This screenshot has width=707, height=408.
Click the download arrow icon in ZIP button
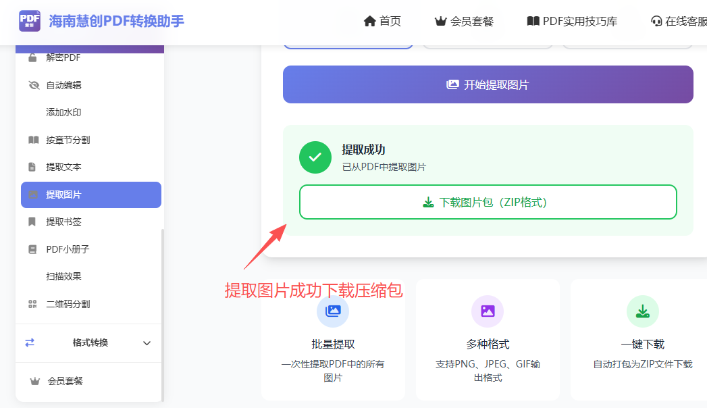pyautogui.click(x=428, y=203)
